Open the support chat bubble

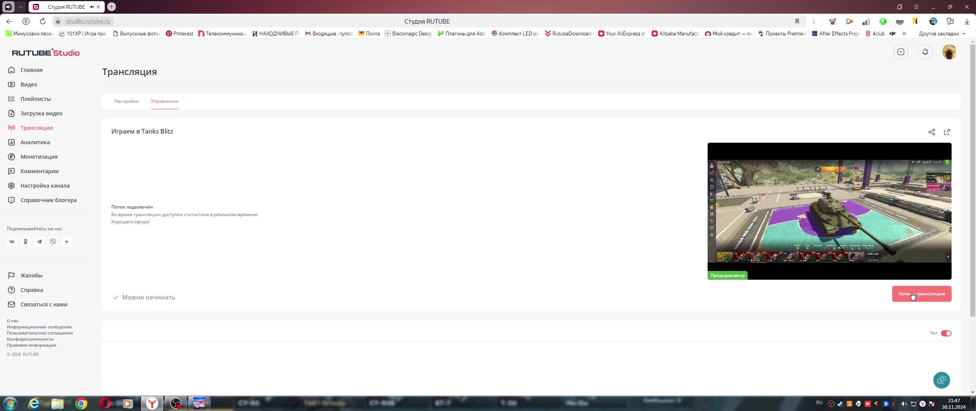tap(941, 380)
